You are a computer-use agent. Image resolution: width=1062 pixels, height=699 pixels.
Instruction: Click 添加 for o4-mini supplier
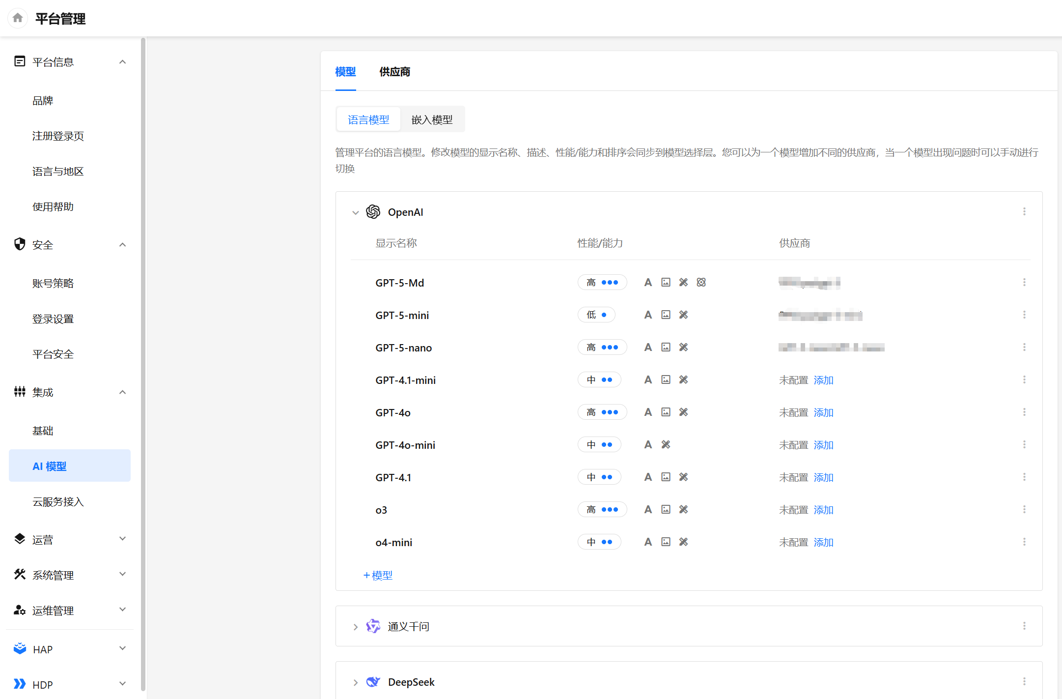[823, 542]
